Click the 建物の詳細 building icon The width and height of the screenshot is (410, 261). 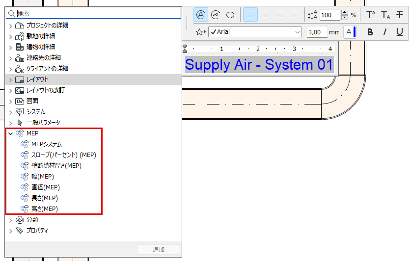click(20, 47)
